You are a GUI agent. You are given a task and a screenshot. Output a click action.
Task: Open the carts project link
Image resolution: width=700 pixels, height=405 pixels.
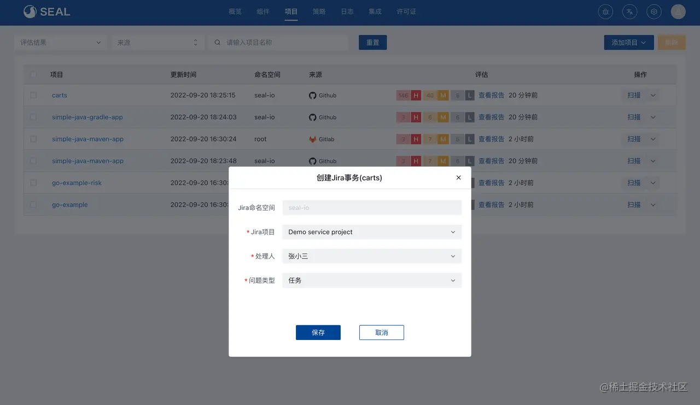[60, 95]
